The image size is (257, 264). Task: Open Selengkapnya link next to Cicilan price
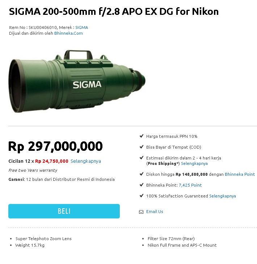pos(86,161)
